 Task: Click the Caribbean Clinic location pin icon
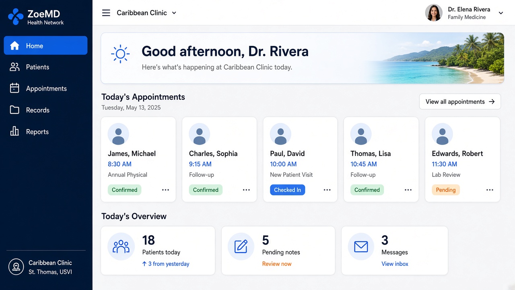click(x=16, y=267)
